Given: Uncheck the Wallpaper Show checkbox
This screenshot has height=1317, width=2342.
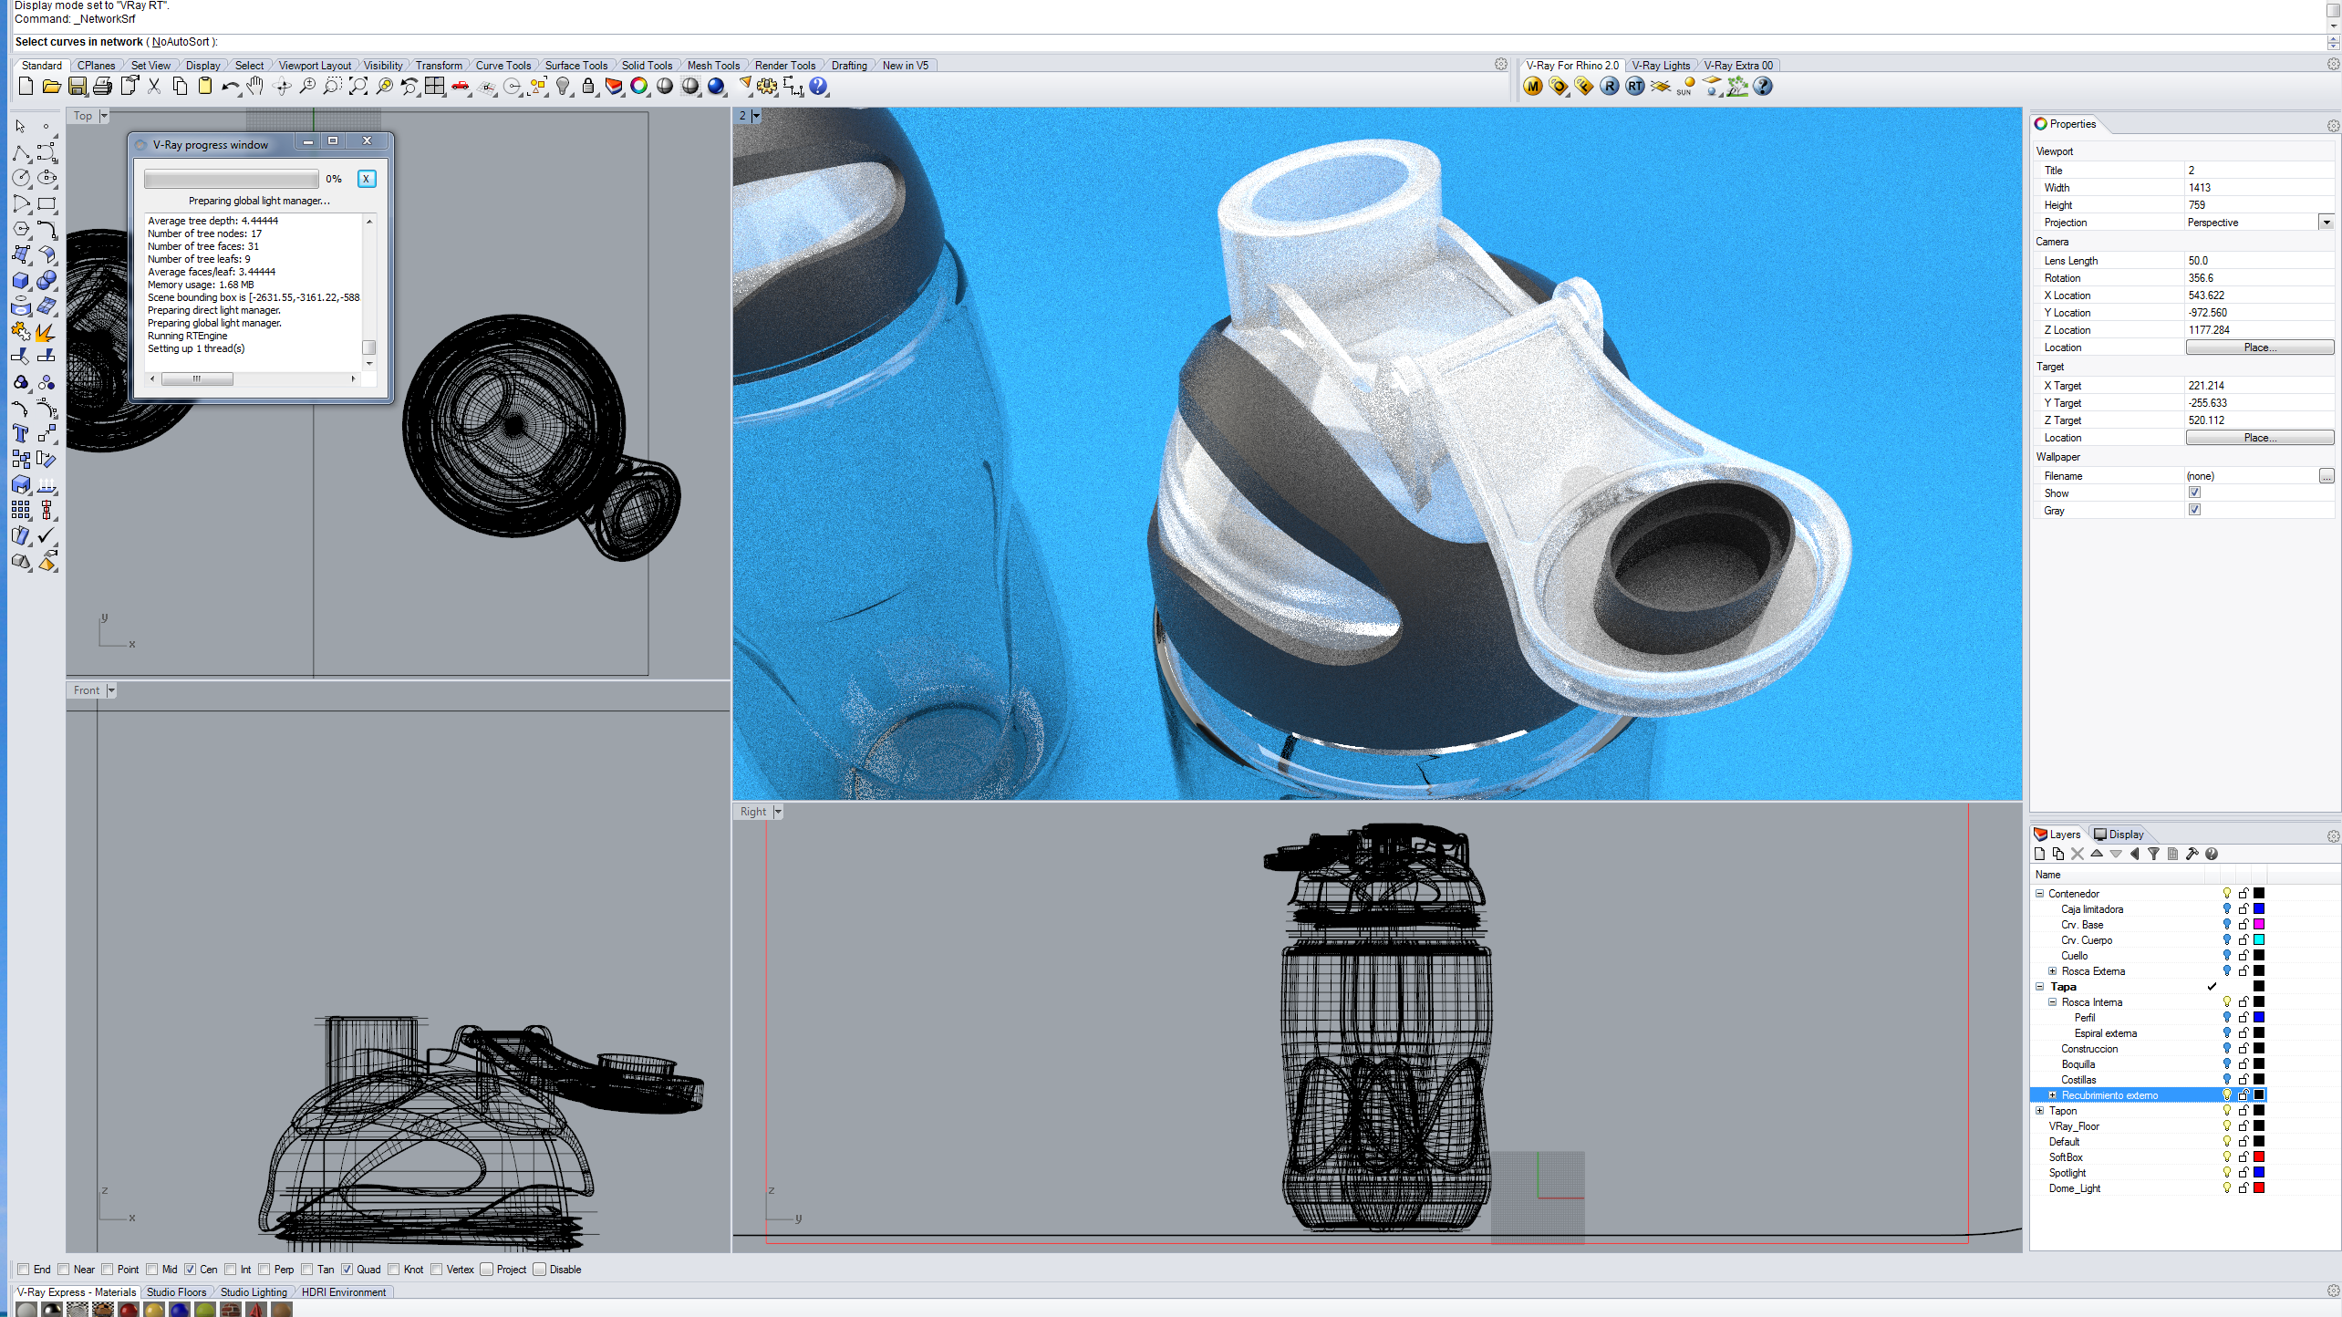Looking at the screenshot, I should [2194, 493].
